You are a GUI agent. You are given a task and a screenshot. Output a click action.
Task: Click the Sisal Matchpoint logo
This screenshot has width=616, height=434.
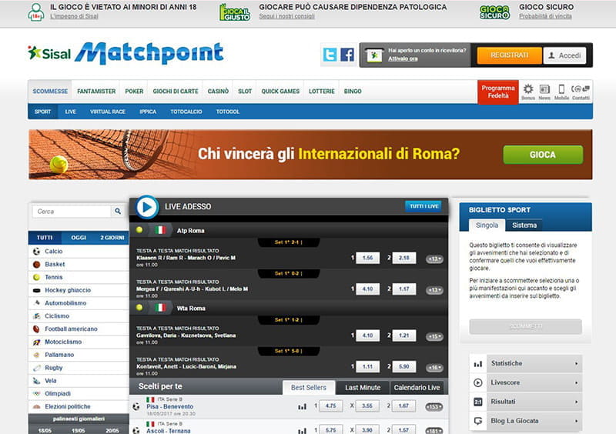(x=126, y=53)
